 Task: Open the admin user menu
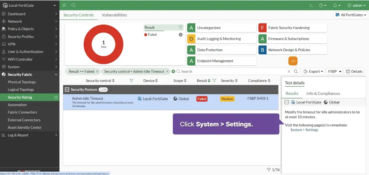click(x=356, y=5)
